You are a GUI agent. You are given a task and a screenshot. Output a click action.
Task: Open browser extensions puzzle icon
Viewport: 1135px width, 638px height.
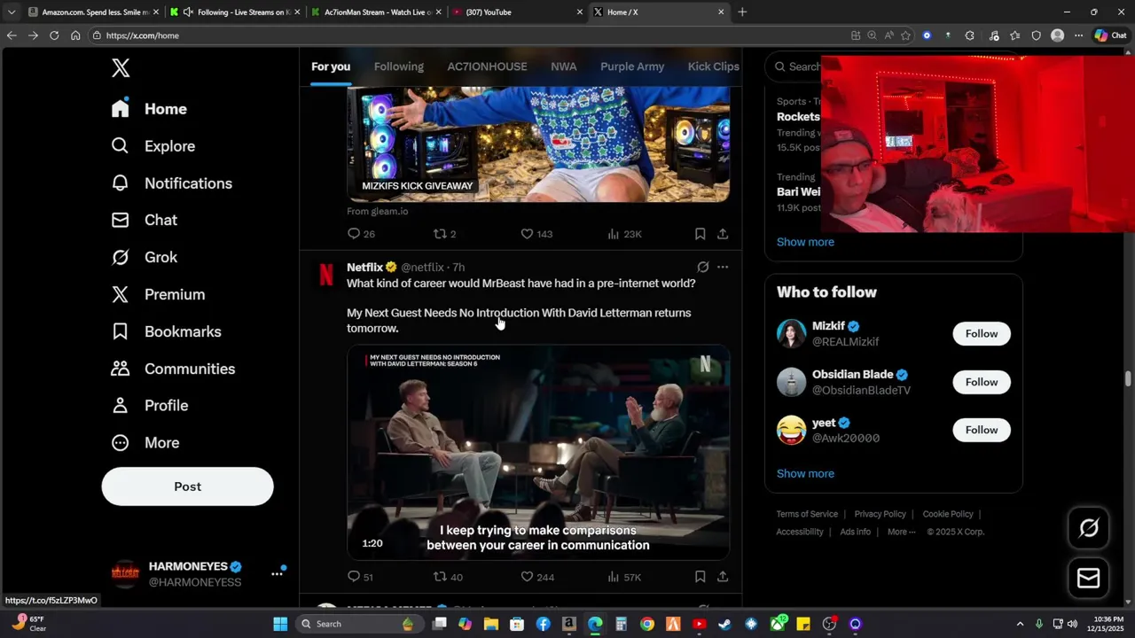click(x=969, y=35)
